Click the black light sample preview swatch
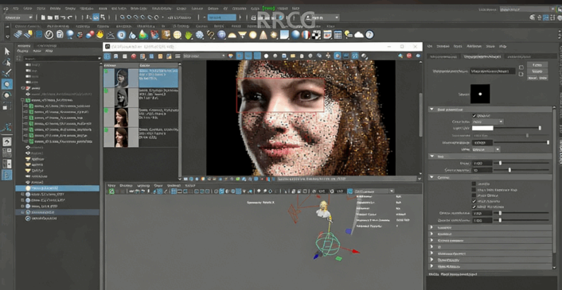The image size is (562, 290). pos(480,94)
